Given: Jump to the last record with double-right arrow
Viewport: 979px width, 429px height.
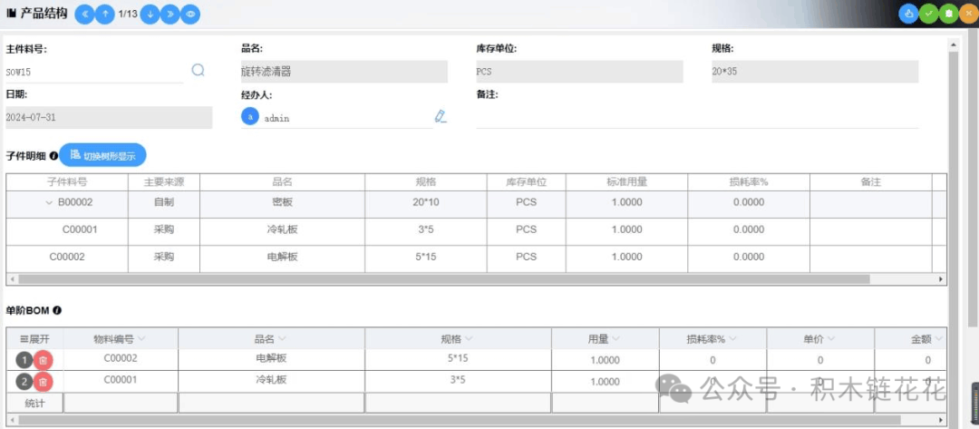Looking at the screenshot, I should 170,15.
